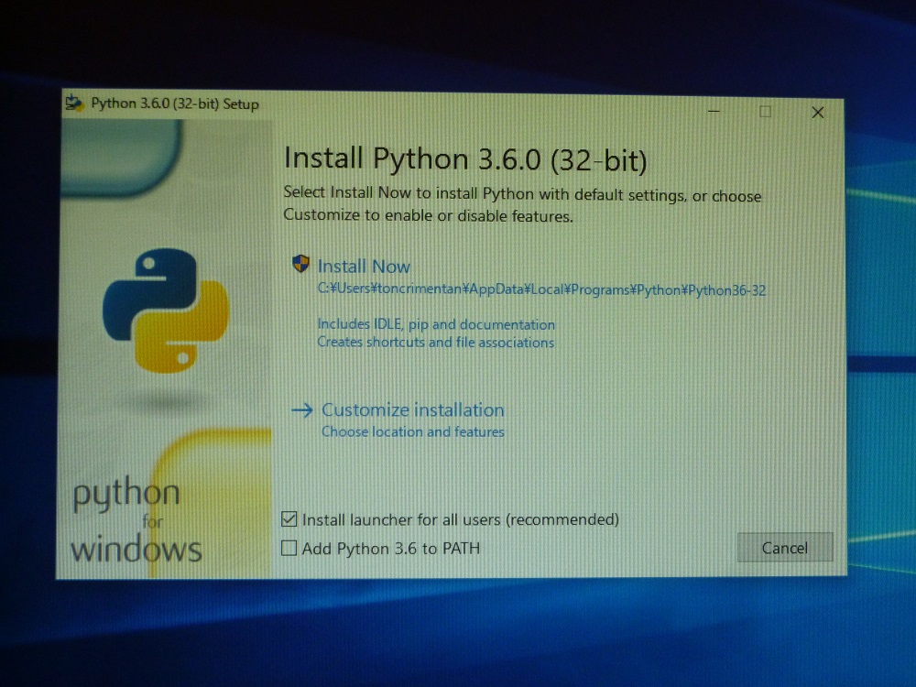Click the default install path text
This screenshot has height=687, width=916.
541,289
